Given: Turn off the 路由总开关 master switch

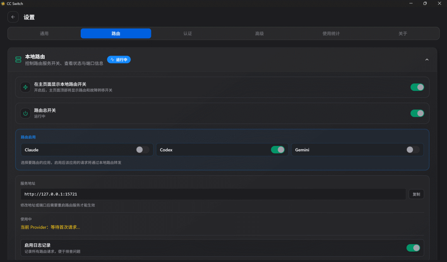Looking at the screenshot, I should tap(417, 113).
